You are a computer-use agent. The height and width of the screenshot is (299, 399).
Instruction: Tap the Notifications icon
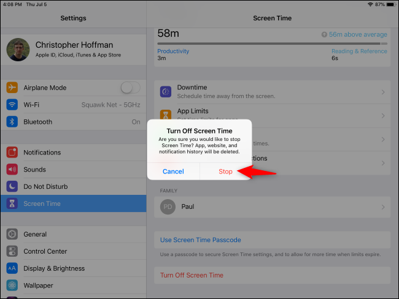[x=12, y=152]
